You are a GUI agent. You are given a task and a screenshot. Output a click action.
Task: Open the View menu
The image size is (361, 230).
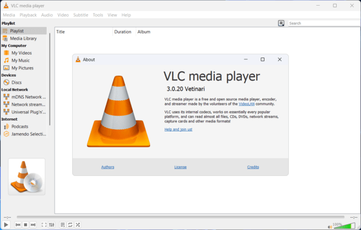pyautogui.click(x=112, y=15)
